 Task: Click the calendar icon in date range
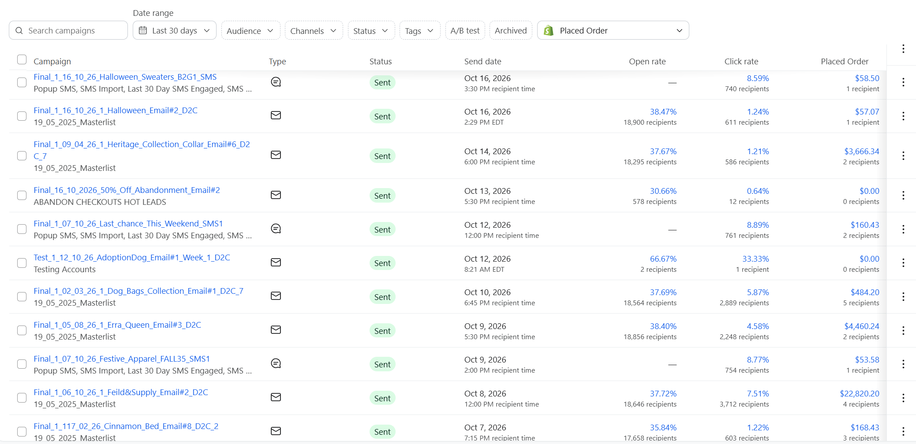[x=143, y=30]
